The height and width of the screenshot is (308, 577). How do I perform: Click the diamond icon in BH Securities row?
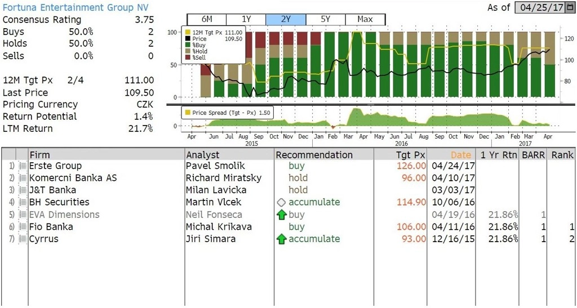[x=281, y=203]
